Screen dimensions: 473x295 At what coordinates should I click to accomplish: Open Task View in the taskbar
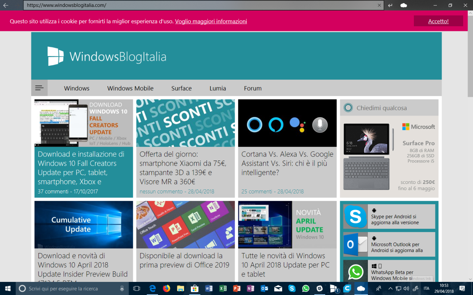click(x=137, y=288)
